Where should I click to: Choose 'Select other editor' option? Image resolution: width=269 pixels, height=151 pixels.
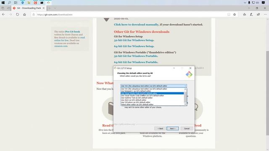[152, 104]
